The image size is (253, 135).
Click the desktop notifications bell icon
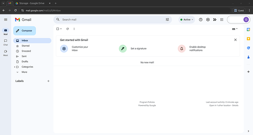pyautogui.click(x=181, y=49)
